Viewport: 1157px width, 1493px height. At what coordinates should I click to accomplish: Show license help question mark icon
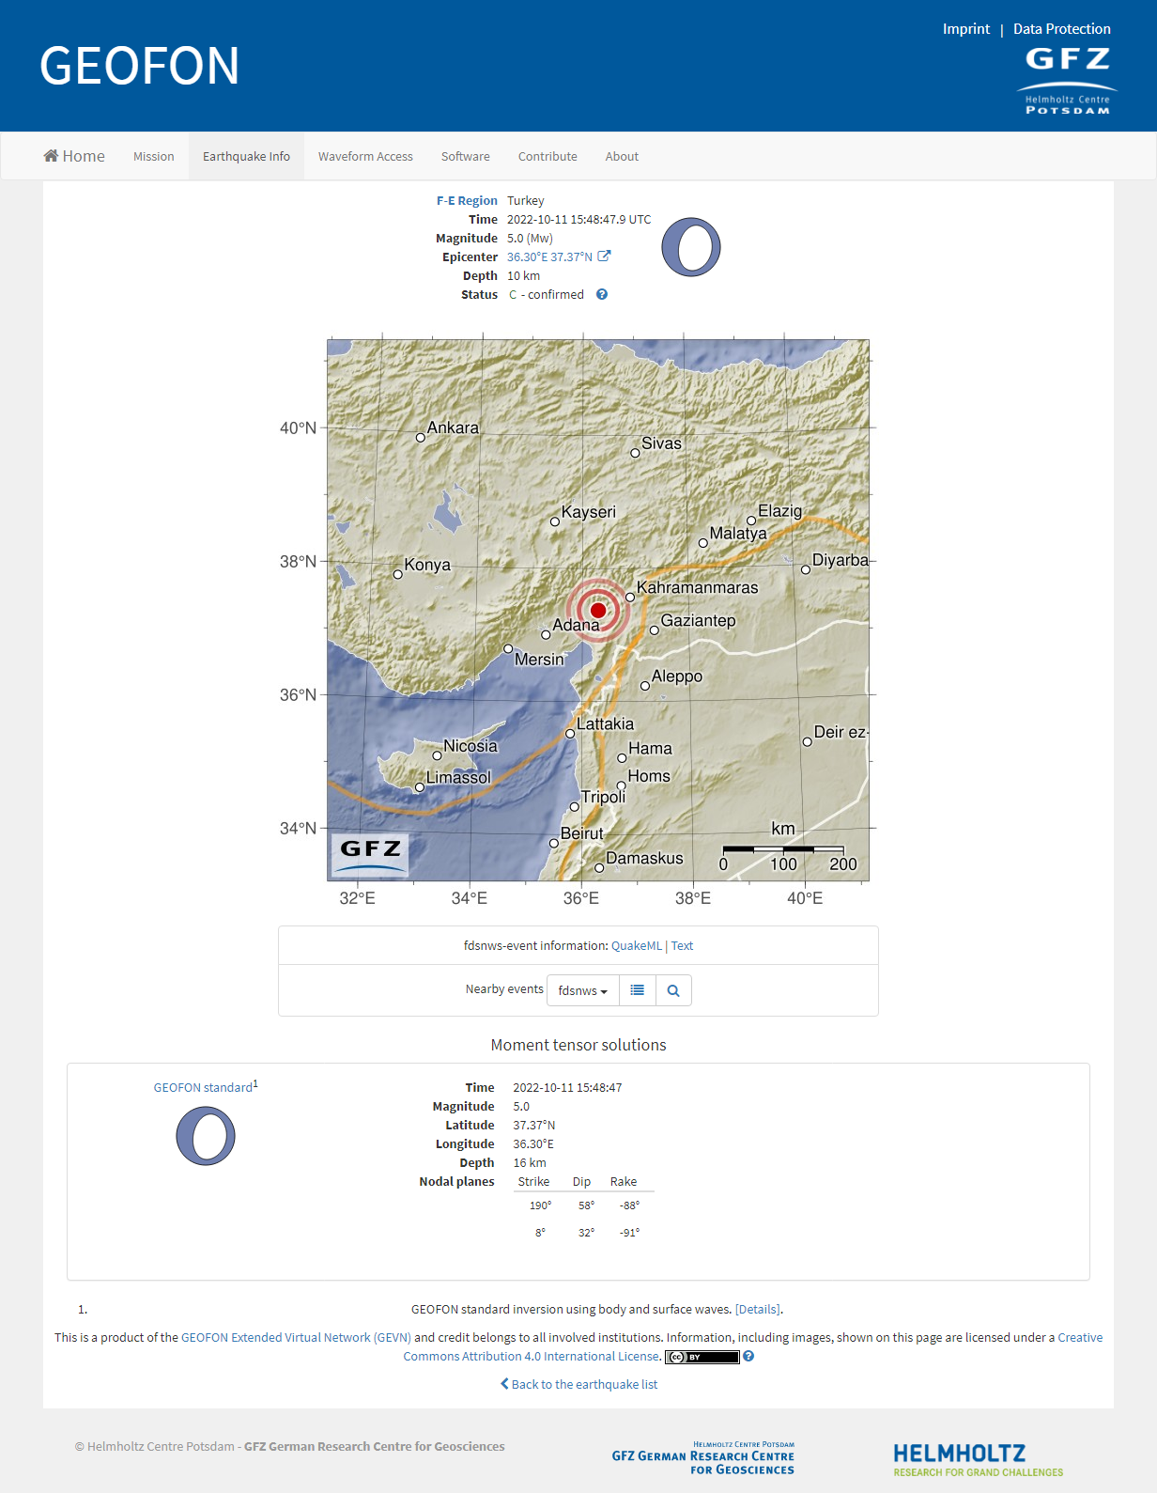[748, 1356]
